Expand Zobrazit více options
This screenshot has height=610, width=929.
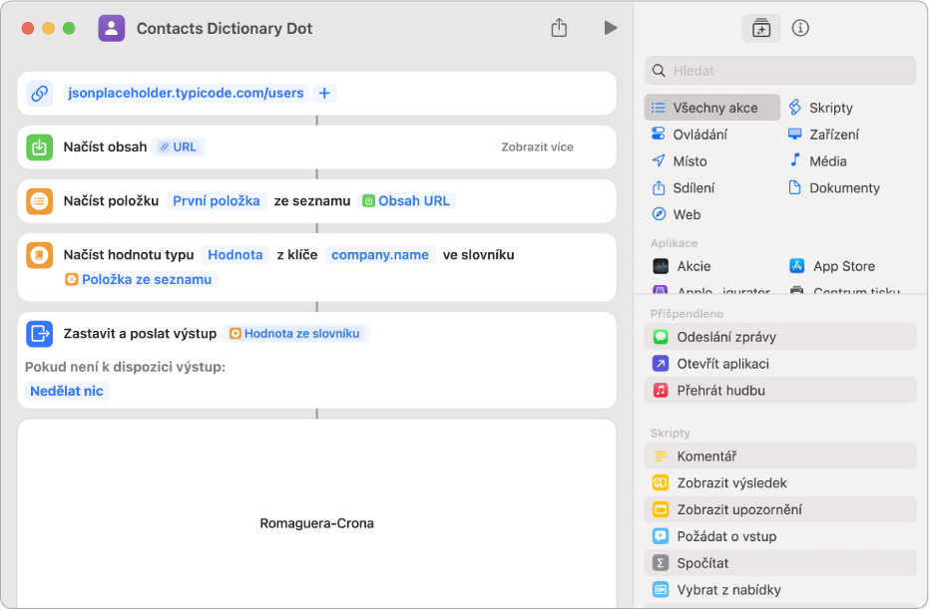pos(537,147)
